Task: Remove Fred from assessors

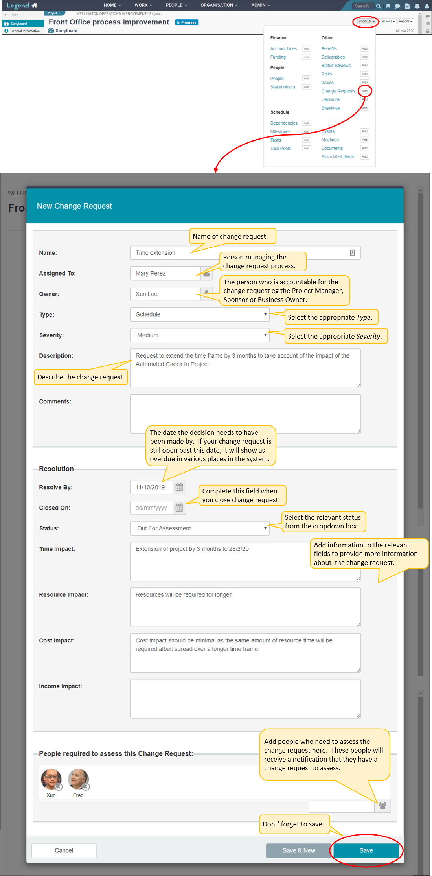Action: (86, 787)
